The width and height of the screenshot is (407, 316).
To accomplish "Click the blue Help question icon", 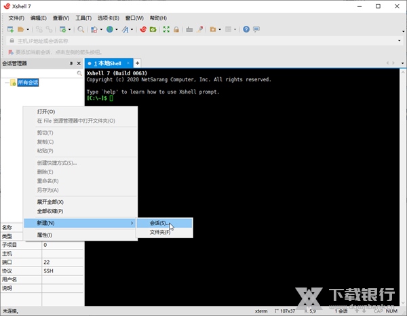I will click(x=246, y=29).
